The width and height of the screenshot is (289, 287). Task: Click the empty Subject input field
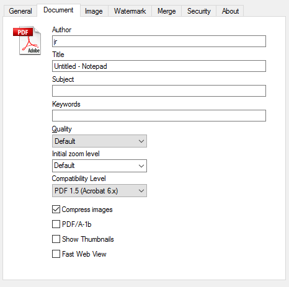tap(159, 91)
